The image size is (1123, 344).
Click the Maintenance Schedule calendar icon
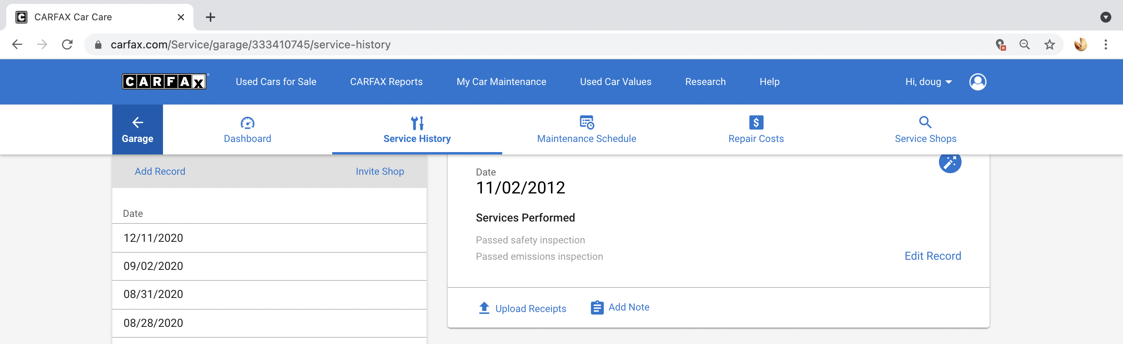586,122
